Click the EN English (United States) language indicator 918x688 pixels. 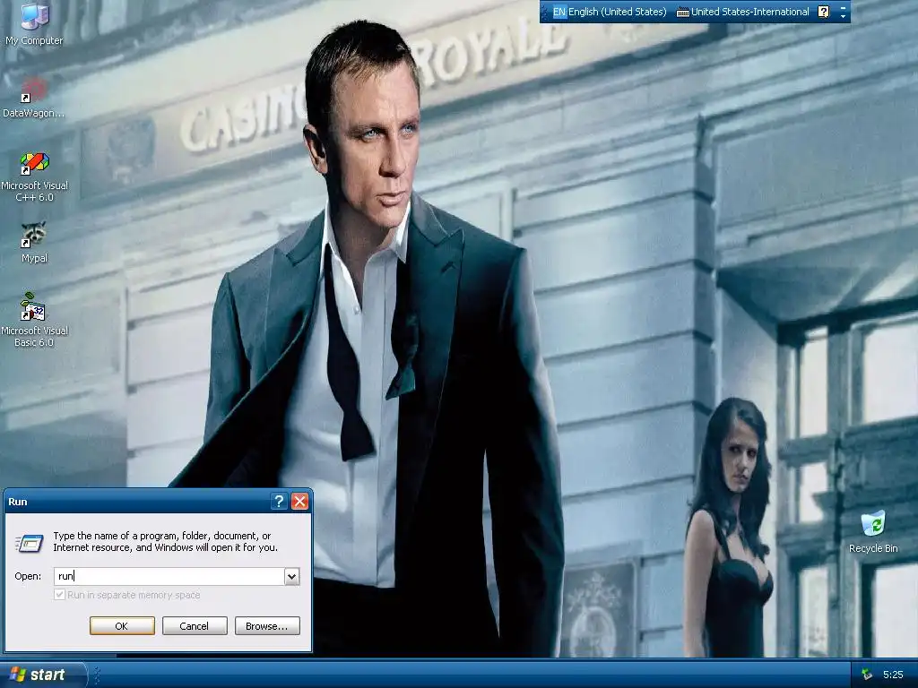[x=609, y=12]
